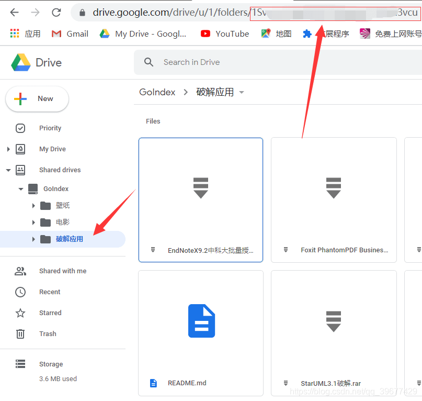This screenshot has height=401, width=422.
Task: Open the 破解应用 breadcrumb dropdown
Action: click(242, 92)
